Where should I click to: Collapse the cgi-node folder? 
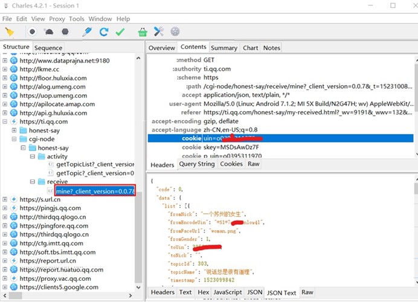tap(14, 139)
